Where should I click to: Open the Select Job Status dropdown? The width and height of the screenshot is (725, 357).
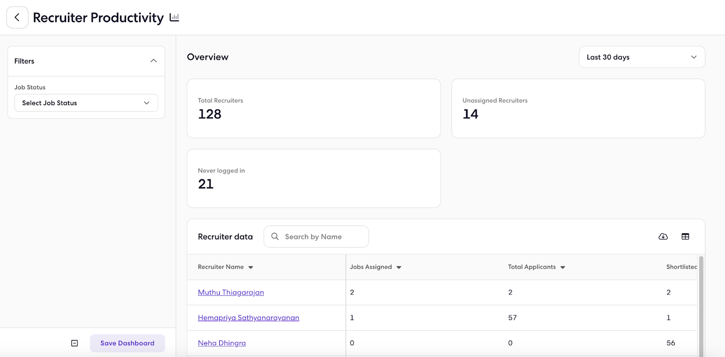tap(86, 103)
